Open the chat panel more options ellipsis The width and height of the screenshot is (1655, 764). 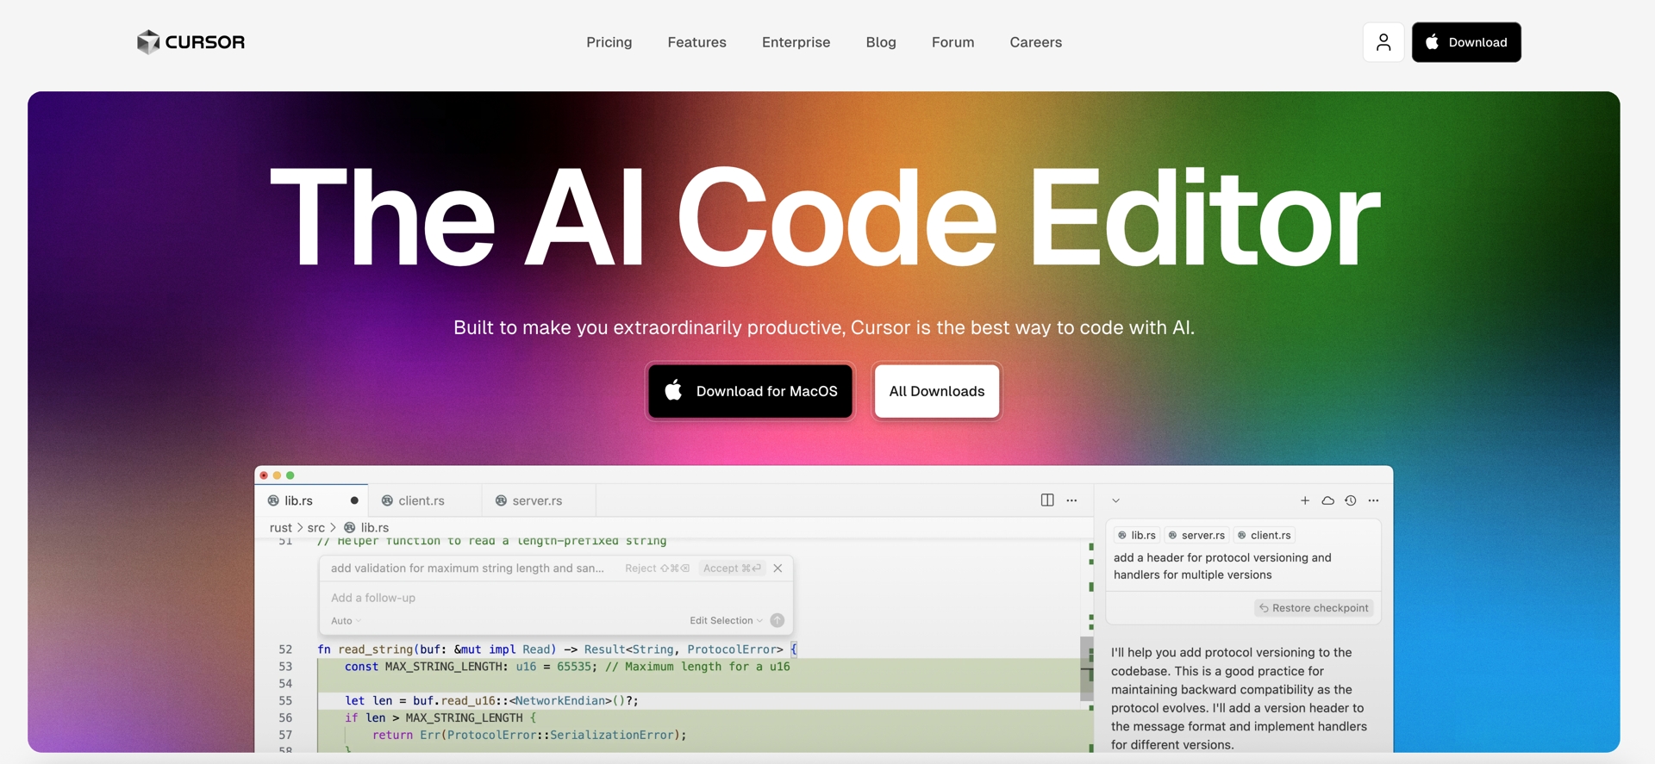pos(1373,500)
